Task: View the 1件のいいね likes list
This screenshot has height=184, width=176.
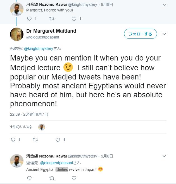Action: [x=21, y=127]
